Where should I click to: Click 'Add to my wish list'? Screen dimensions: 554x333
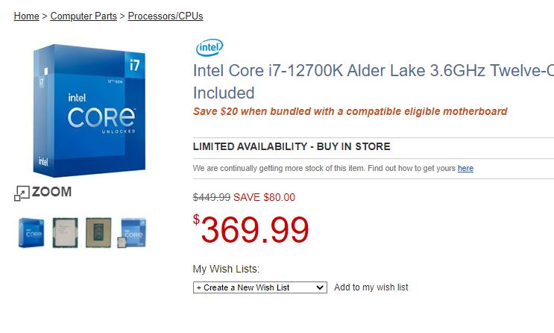tap(371, 287)
